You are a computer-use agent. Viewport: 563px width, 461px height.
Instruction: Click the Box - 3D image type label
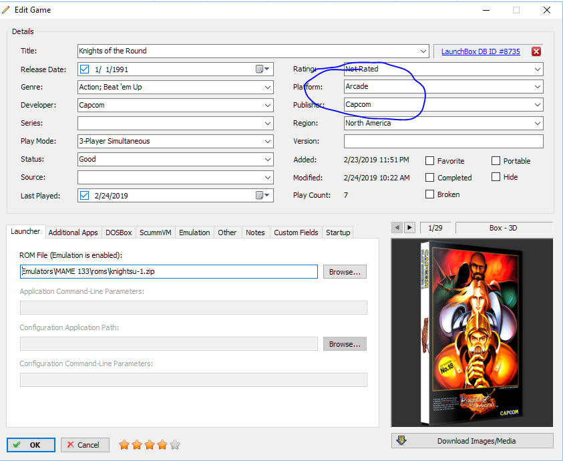click(504, 228)
